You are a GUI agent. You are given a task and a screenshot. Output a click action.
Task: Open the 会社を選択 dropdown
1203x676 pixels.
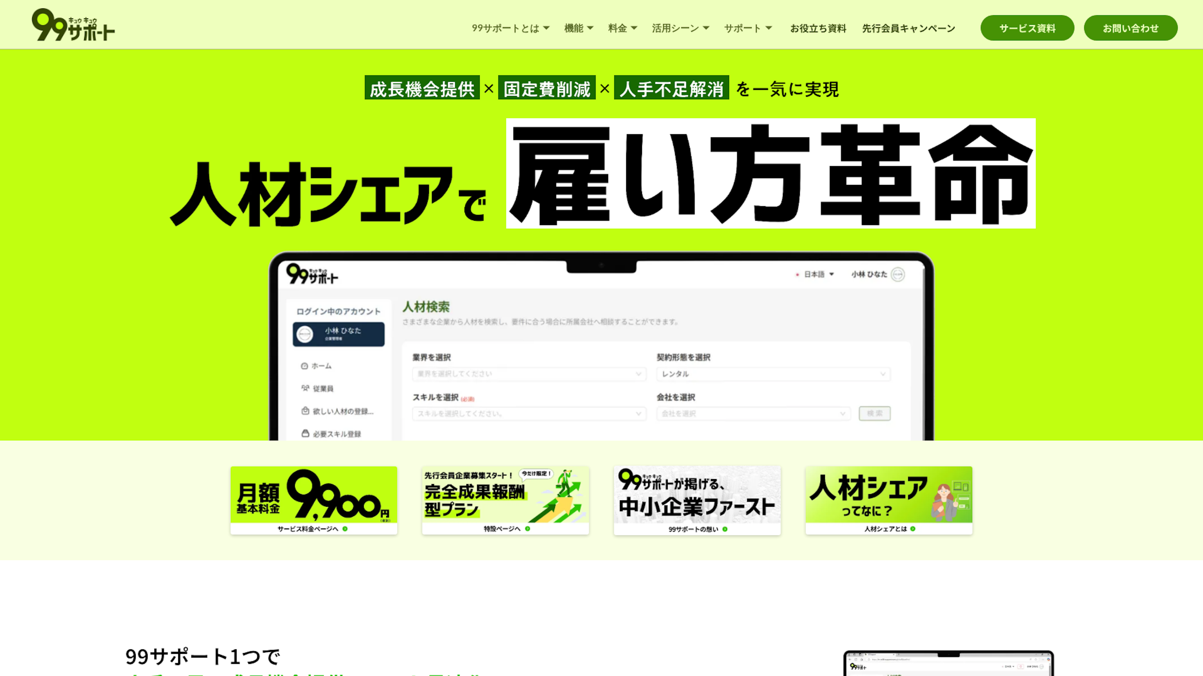[753, 413]
